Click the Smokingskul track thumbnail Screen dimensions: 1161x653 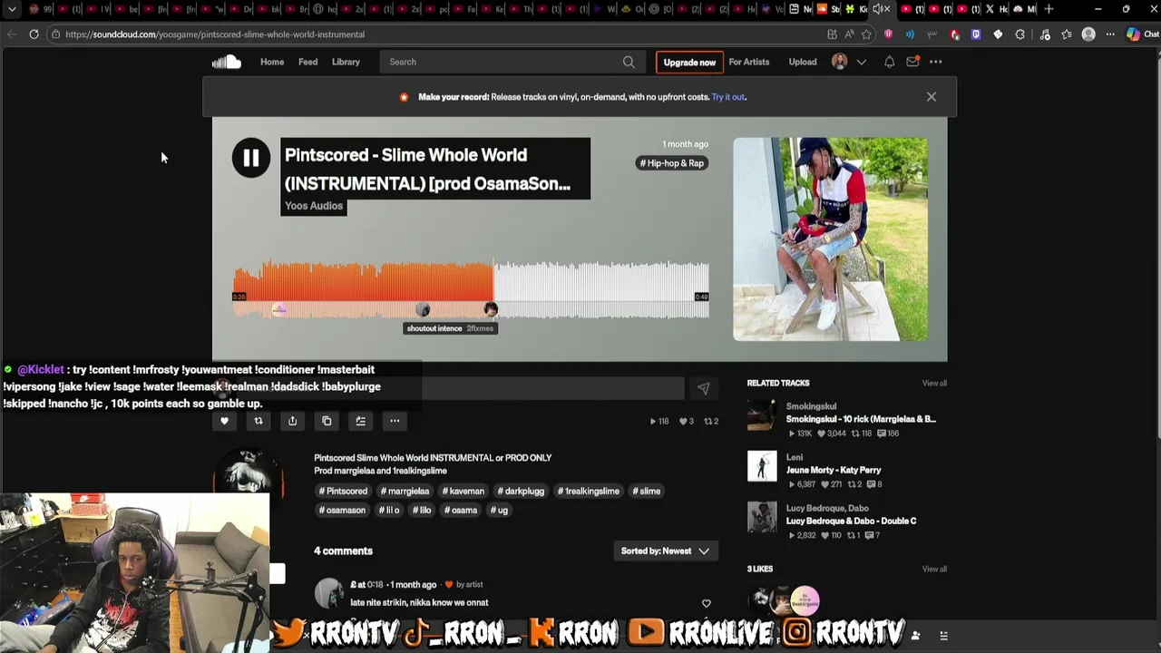(762, 415)
